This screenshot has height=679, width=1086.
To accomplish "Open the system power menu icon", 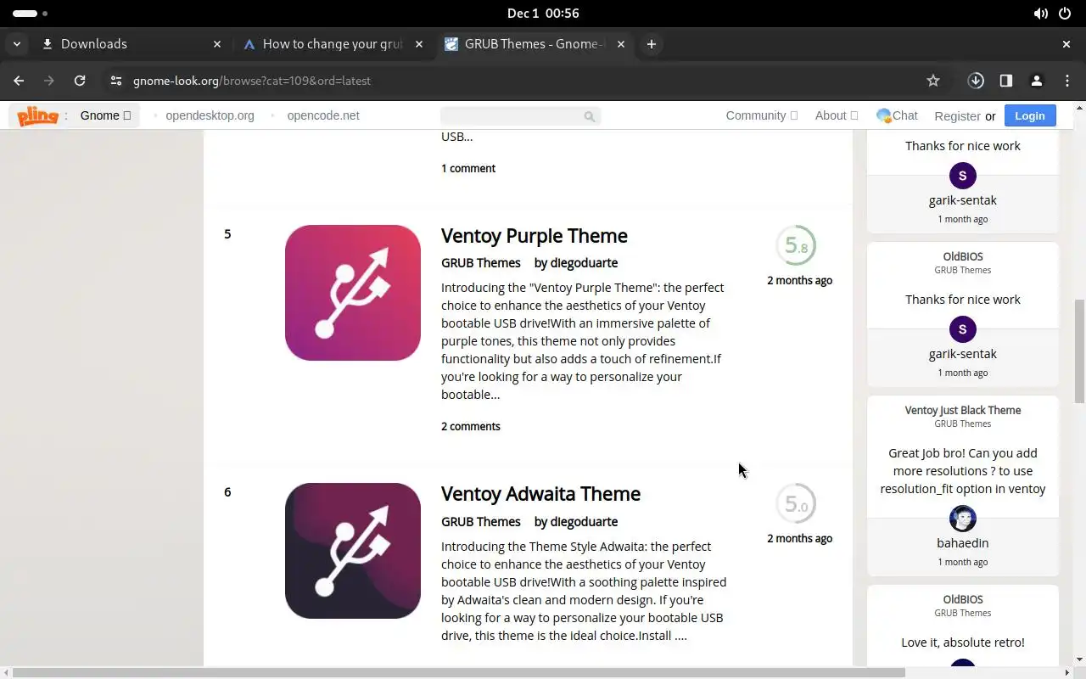I will pos(1066,14).
